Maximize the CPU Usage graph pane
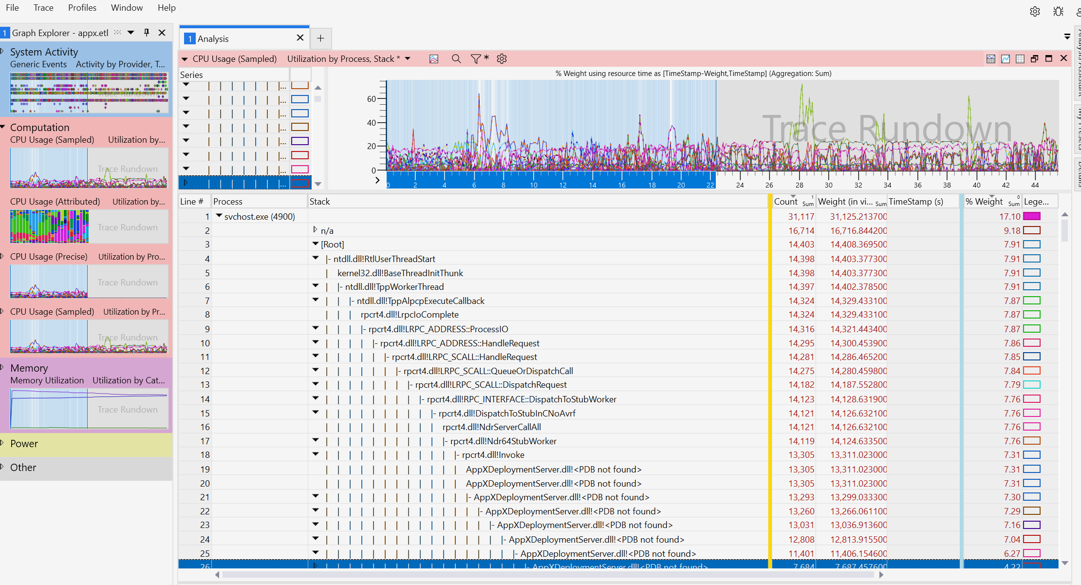1081x585 pixels. point(1049,58)
